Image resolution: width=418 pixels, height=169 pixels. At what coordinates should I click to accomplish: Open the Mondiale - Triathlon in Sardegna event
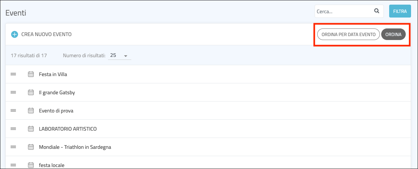[x=75, y=147]
